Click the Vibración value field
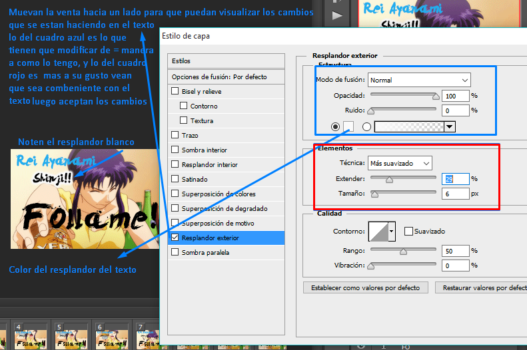The height and width of the screenshot is (350, 527). point(456,265)
